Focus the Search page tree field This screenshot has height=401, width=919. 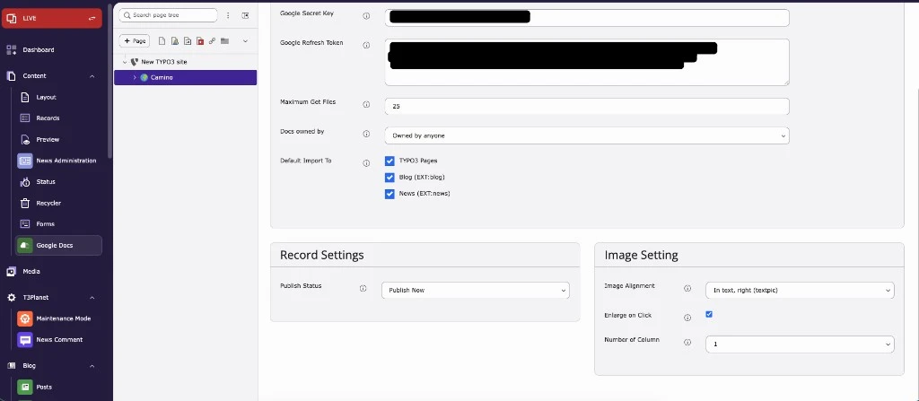coord(168,15)
